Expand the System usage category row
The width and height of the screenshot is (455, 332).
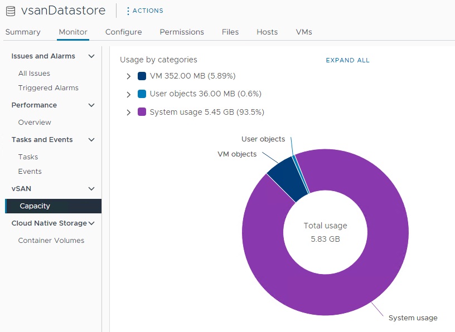[128, 112]
